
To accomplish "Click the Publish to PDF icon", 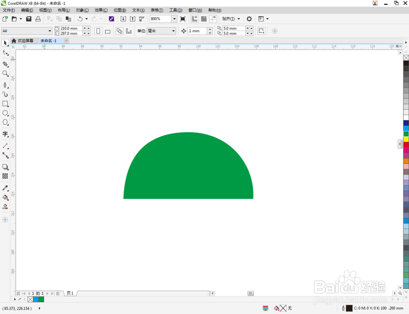I will [142, 19].
